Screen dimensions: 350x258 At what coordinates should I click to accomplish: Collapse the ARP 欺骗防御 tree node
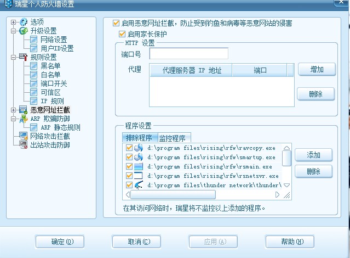pyautogui.click(x=13, y=119)
